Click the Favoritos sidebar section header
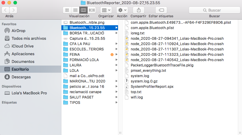The width and height of the screenshot is (242, 135). [9, 24]
